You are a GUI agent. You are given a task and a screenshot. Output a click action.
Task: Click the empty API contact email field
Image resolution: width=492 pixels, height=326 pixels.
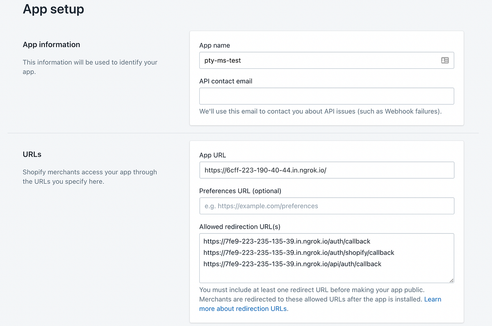pos(326,96)
